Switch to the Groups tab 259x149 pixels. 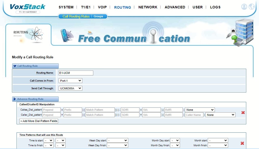pos(98,16)
